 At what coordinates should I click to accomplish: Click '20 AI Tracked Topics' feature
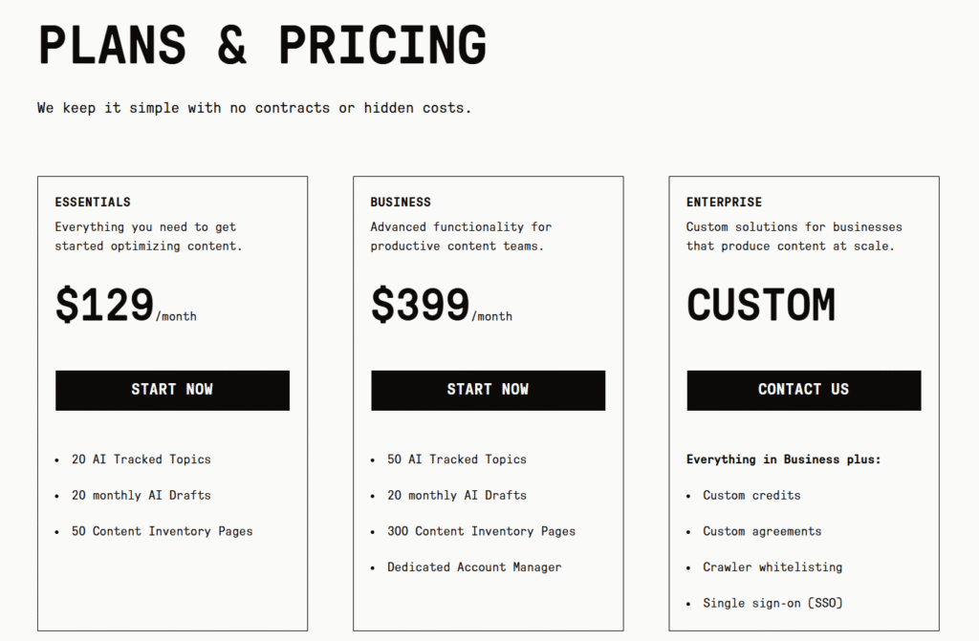[x=141, y=459]
